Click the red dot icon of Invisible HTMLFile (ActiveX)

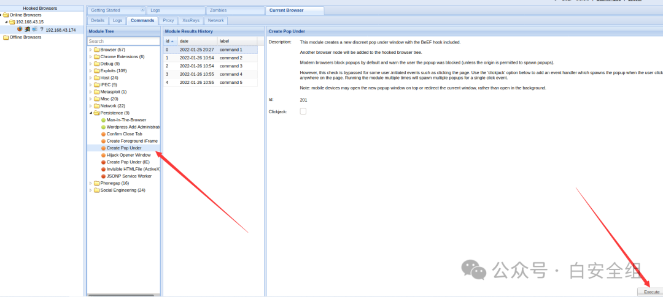[x=103, y=169]
